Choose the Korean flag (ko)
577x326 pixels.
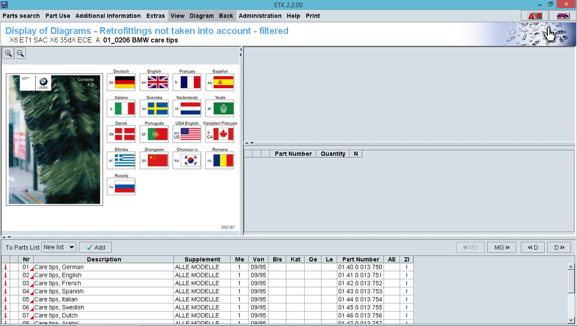click(x=190, y=161)
